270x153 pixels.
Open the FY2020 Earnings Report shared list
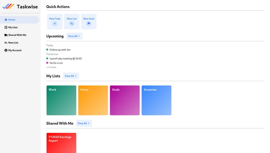tap(61, 143)
